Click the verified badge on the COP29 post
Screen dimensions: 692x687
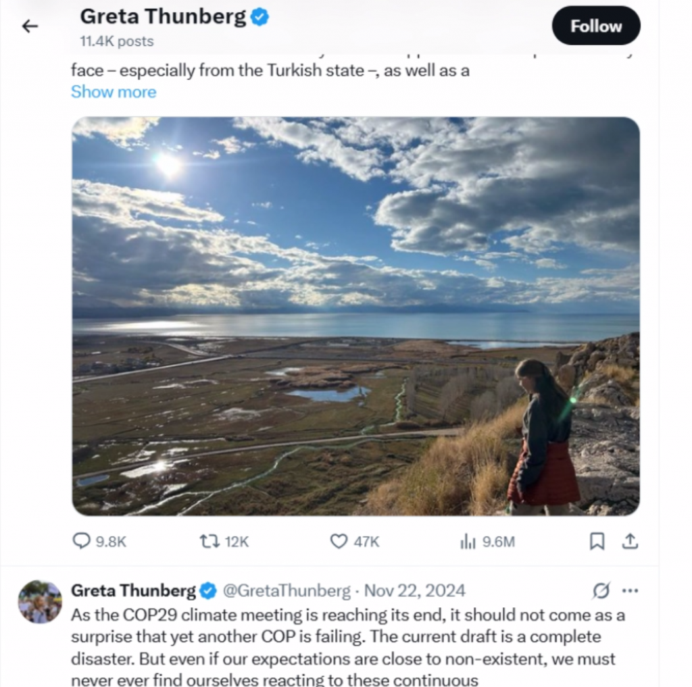click(208, 591)
